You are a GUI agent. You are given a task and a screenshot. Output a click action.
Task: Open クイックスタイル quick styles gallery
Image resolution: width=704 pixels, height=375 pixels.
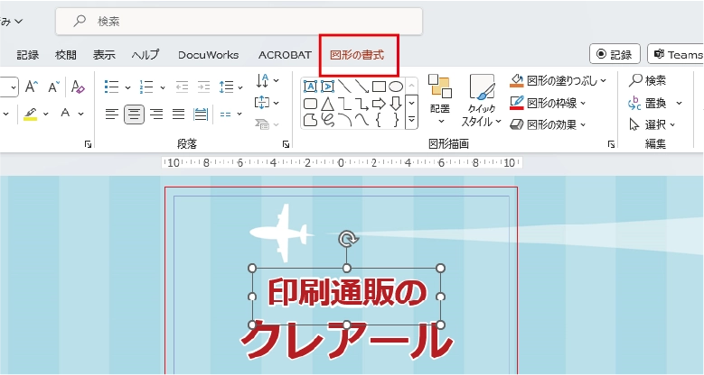coord(482,99)
